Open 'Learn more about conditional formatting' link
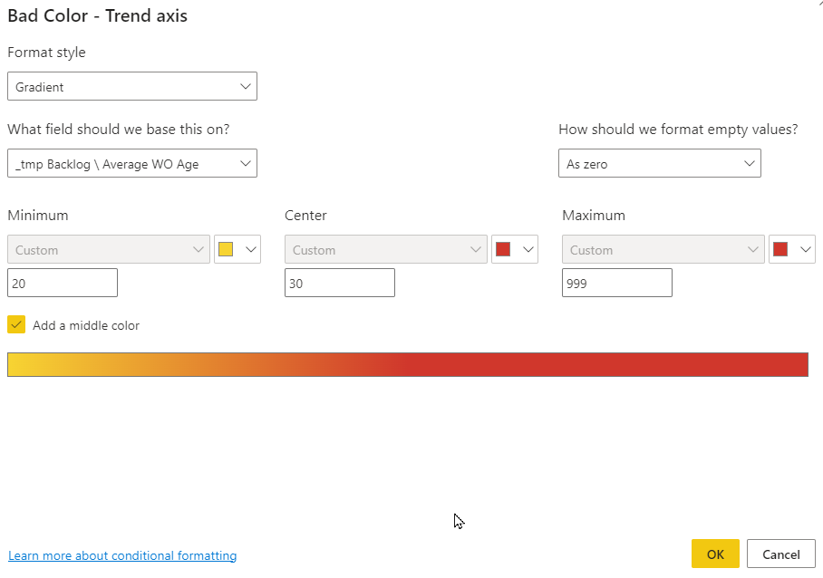The width and height of the screenshot is (823, 578). (122, 555)
